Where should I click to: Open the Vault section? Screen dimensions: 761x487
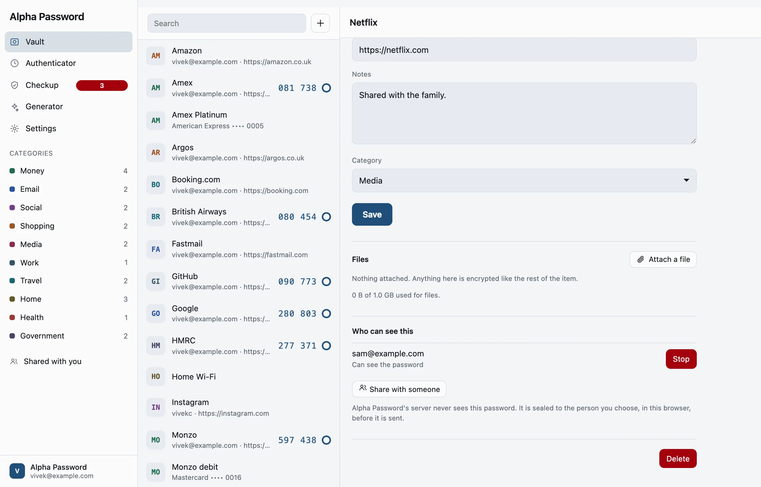(x=69, y=42)
